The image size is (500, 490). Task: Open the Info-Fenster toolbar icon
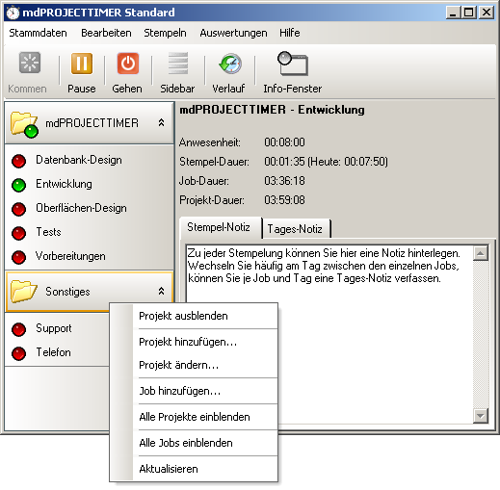coord(293,64)
